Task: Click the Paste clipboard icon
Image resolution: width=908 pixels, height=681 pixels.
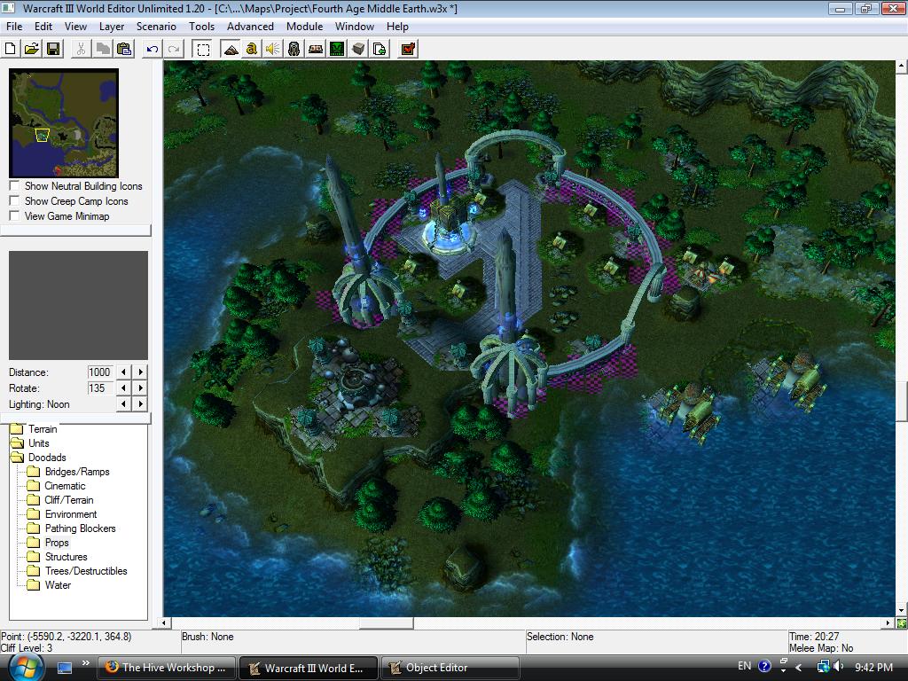Action: tap(124, 50)
